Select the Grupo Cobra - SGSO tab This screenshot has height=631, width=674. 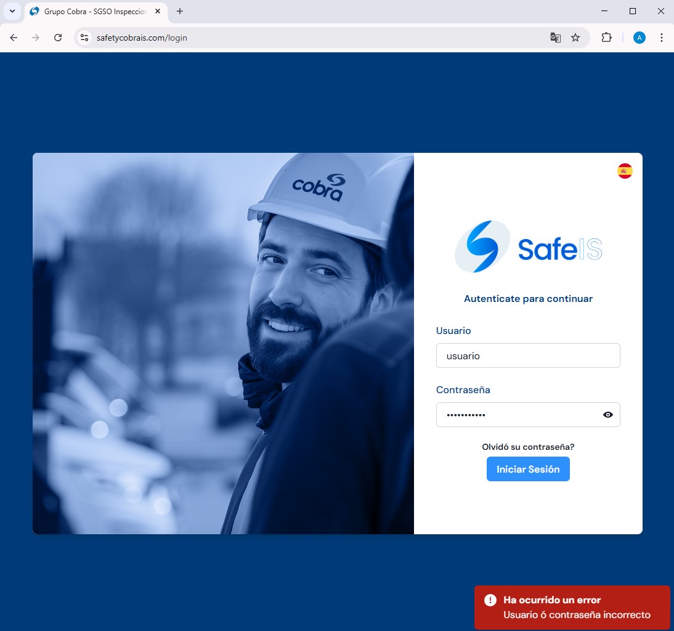(95, 12)
